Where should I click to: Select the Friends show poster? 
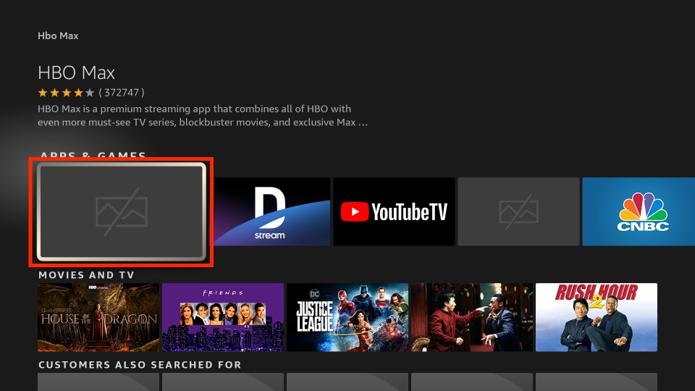[223, 317]
